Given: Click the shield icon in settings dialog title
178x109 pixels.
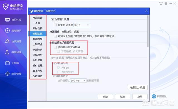Looking at the screenshot, I should tap(31, 11).
